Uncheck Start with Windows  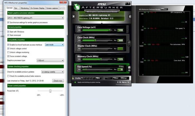pyautogui.click(x=8, y=31)
